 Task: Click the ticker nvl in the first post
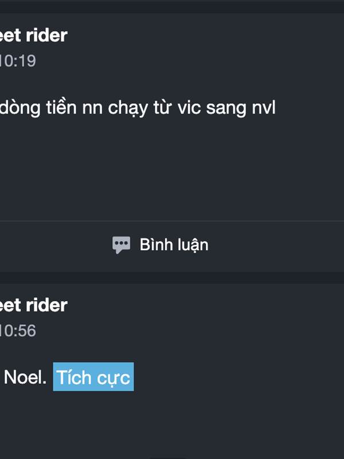tap(264, 107)
